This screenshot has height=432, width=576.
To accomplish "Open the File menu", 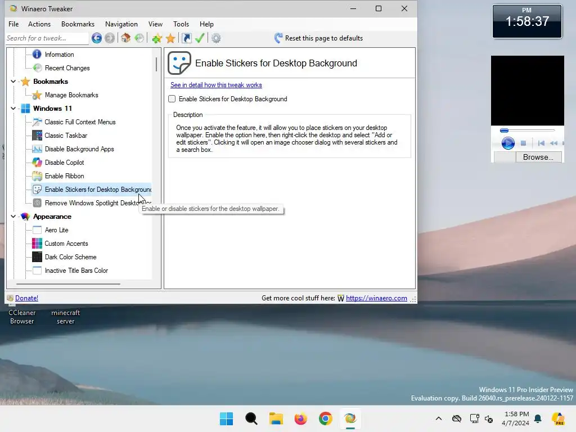I will 13,24.
